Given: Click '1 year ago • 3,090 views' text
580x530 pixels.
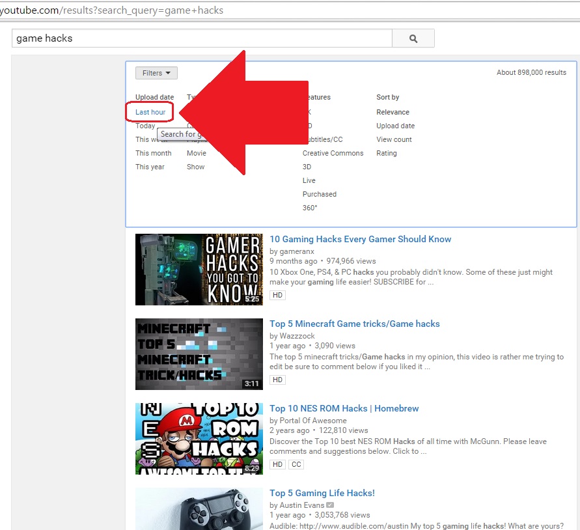Looking at the screenshot, I should (312, 346).
